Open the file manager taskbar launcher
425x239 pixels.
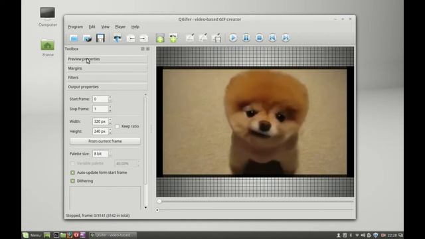point(63,235)
